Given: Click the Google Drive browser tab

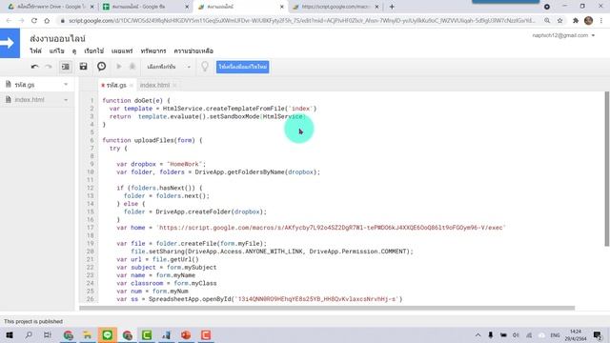Looking at the screenshot, I should 51,7.
